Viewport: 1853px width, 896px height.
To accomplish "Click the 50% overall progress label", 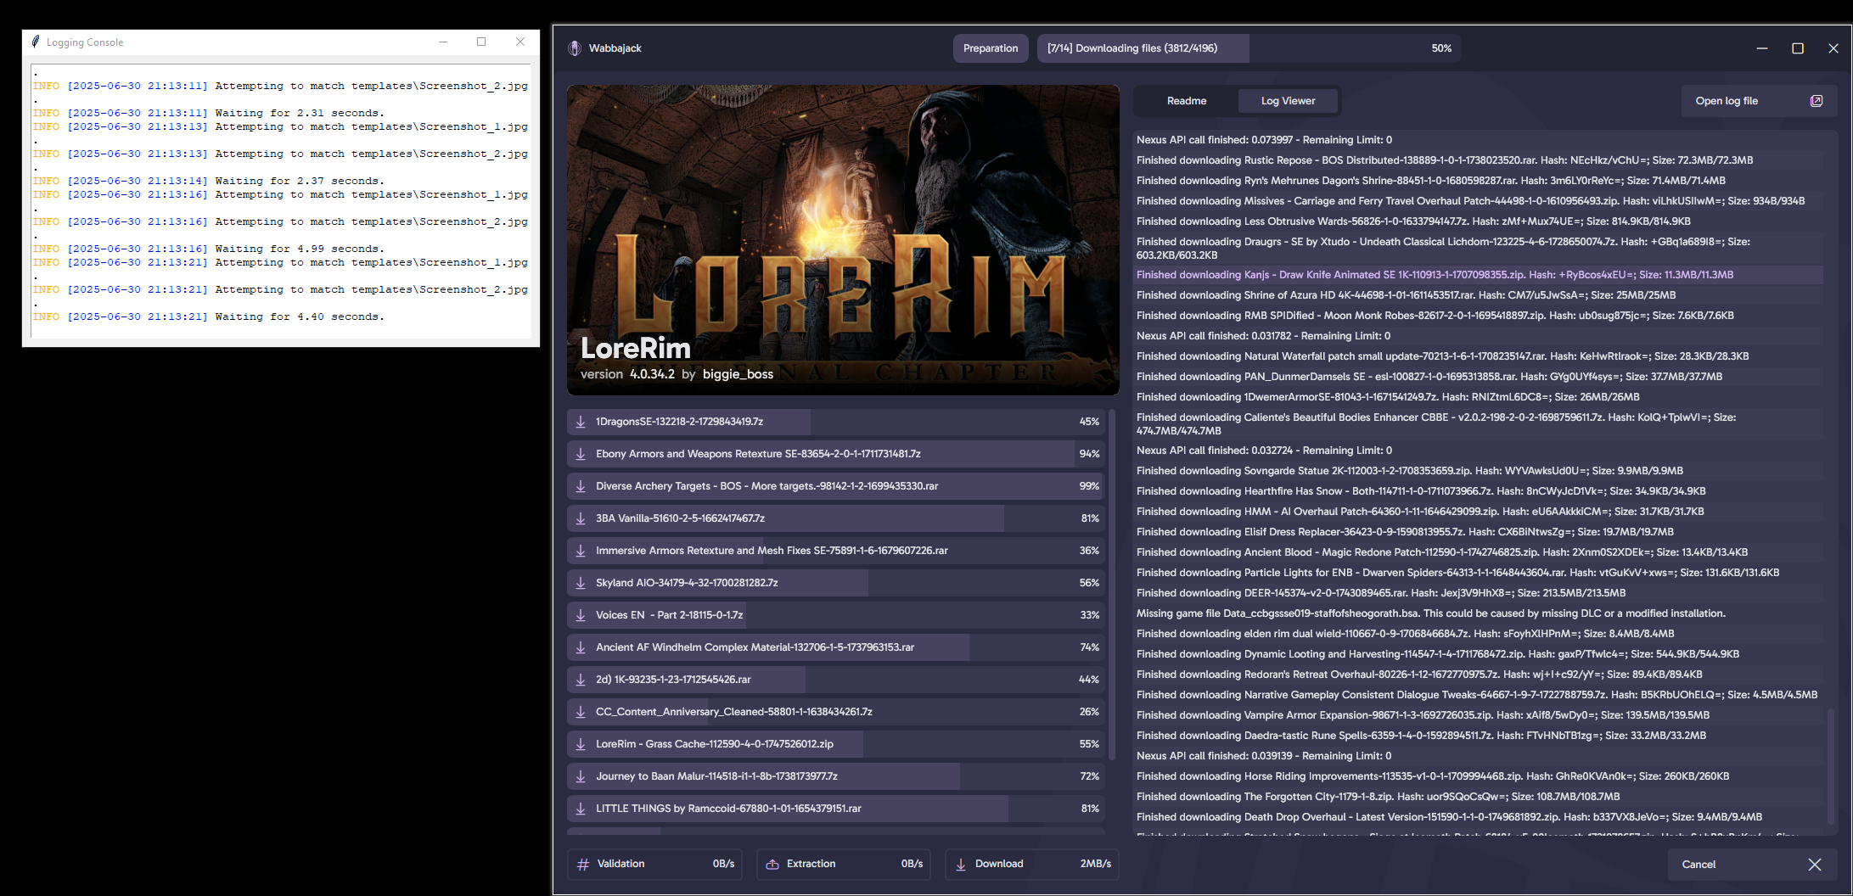I will coord(1441,48).
